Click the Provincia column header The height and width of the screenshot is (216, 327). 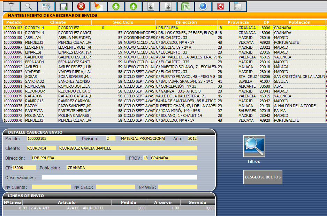click(238, 22)
